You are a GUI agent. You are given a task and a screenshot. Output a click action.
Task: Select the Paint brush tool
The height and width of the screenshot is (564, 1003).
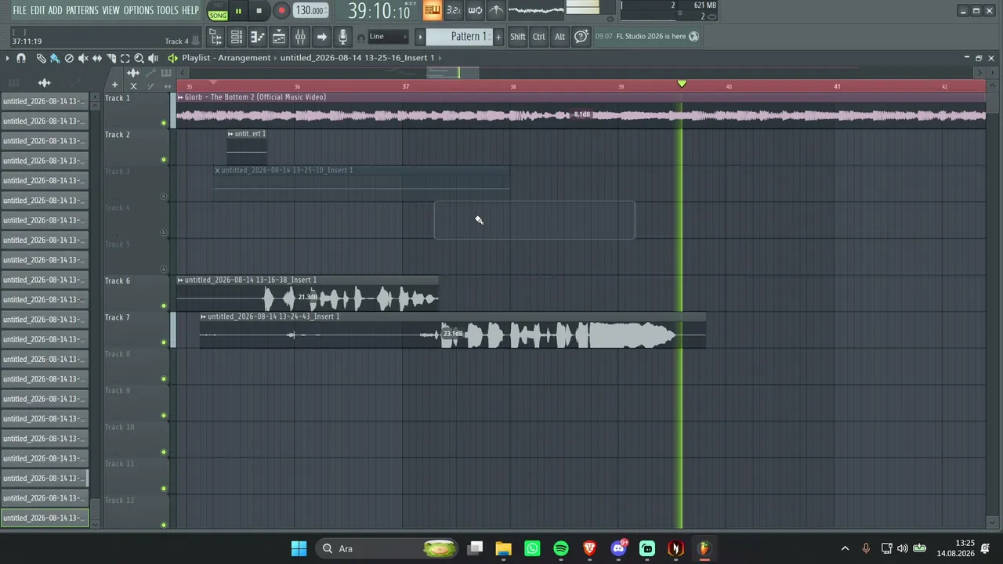click(55, 58)
